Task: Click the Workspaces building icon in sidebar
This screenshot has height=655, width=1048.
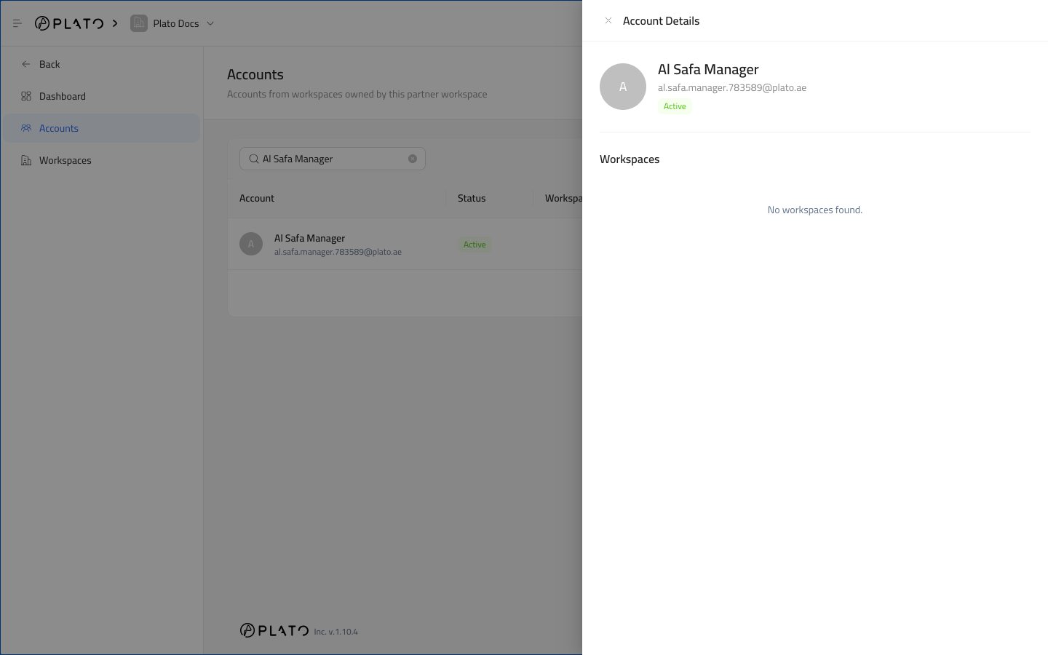Action: click(26, 160)
